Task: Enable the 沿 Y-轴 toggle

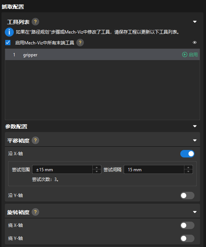Action: point(187,196)
